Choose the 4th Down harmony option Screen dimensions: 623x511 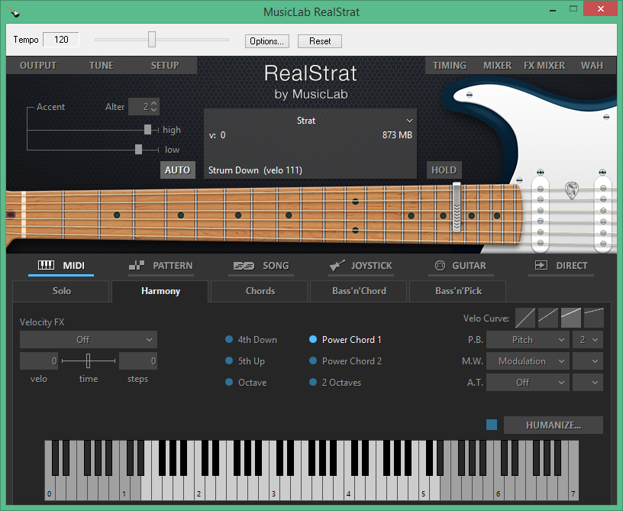[x=251, y=340]
